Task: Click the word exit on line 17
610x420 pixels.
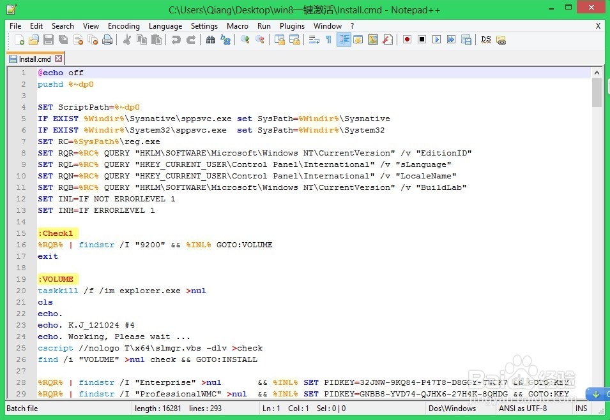Action: coord(48,256)
